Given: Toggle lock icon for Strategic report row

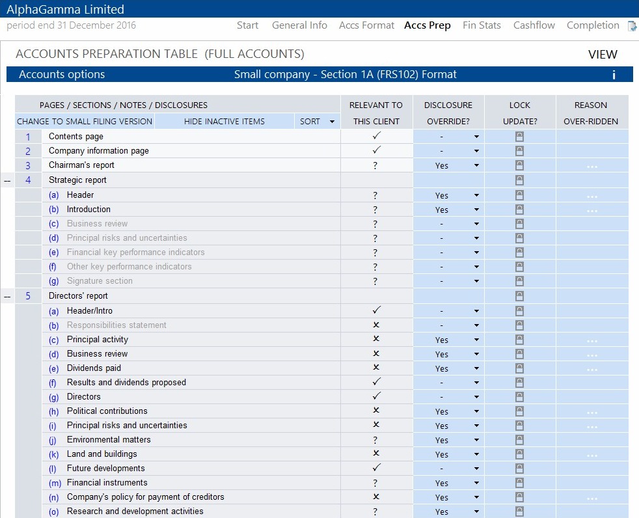Looking at the screenshot, I should (519, 180).
